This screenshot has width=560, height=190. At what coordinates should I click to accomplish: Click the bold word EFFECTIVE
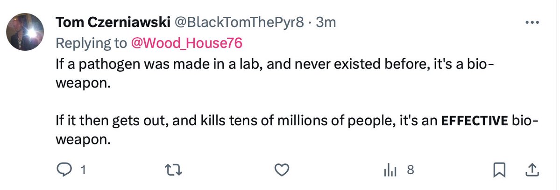click(x=475, y=122)
